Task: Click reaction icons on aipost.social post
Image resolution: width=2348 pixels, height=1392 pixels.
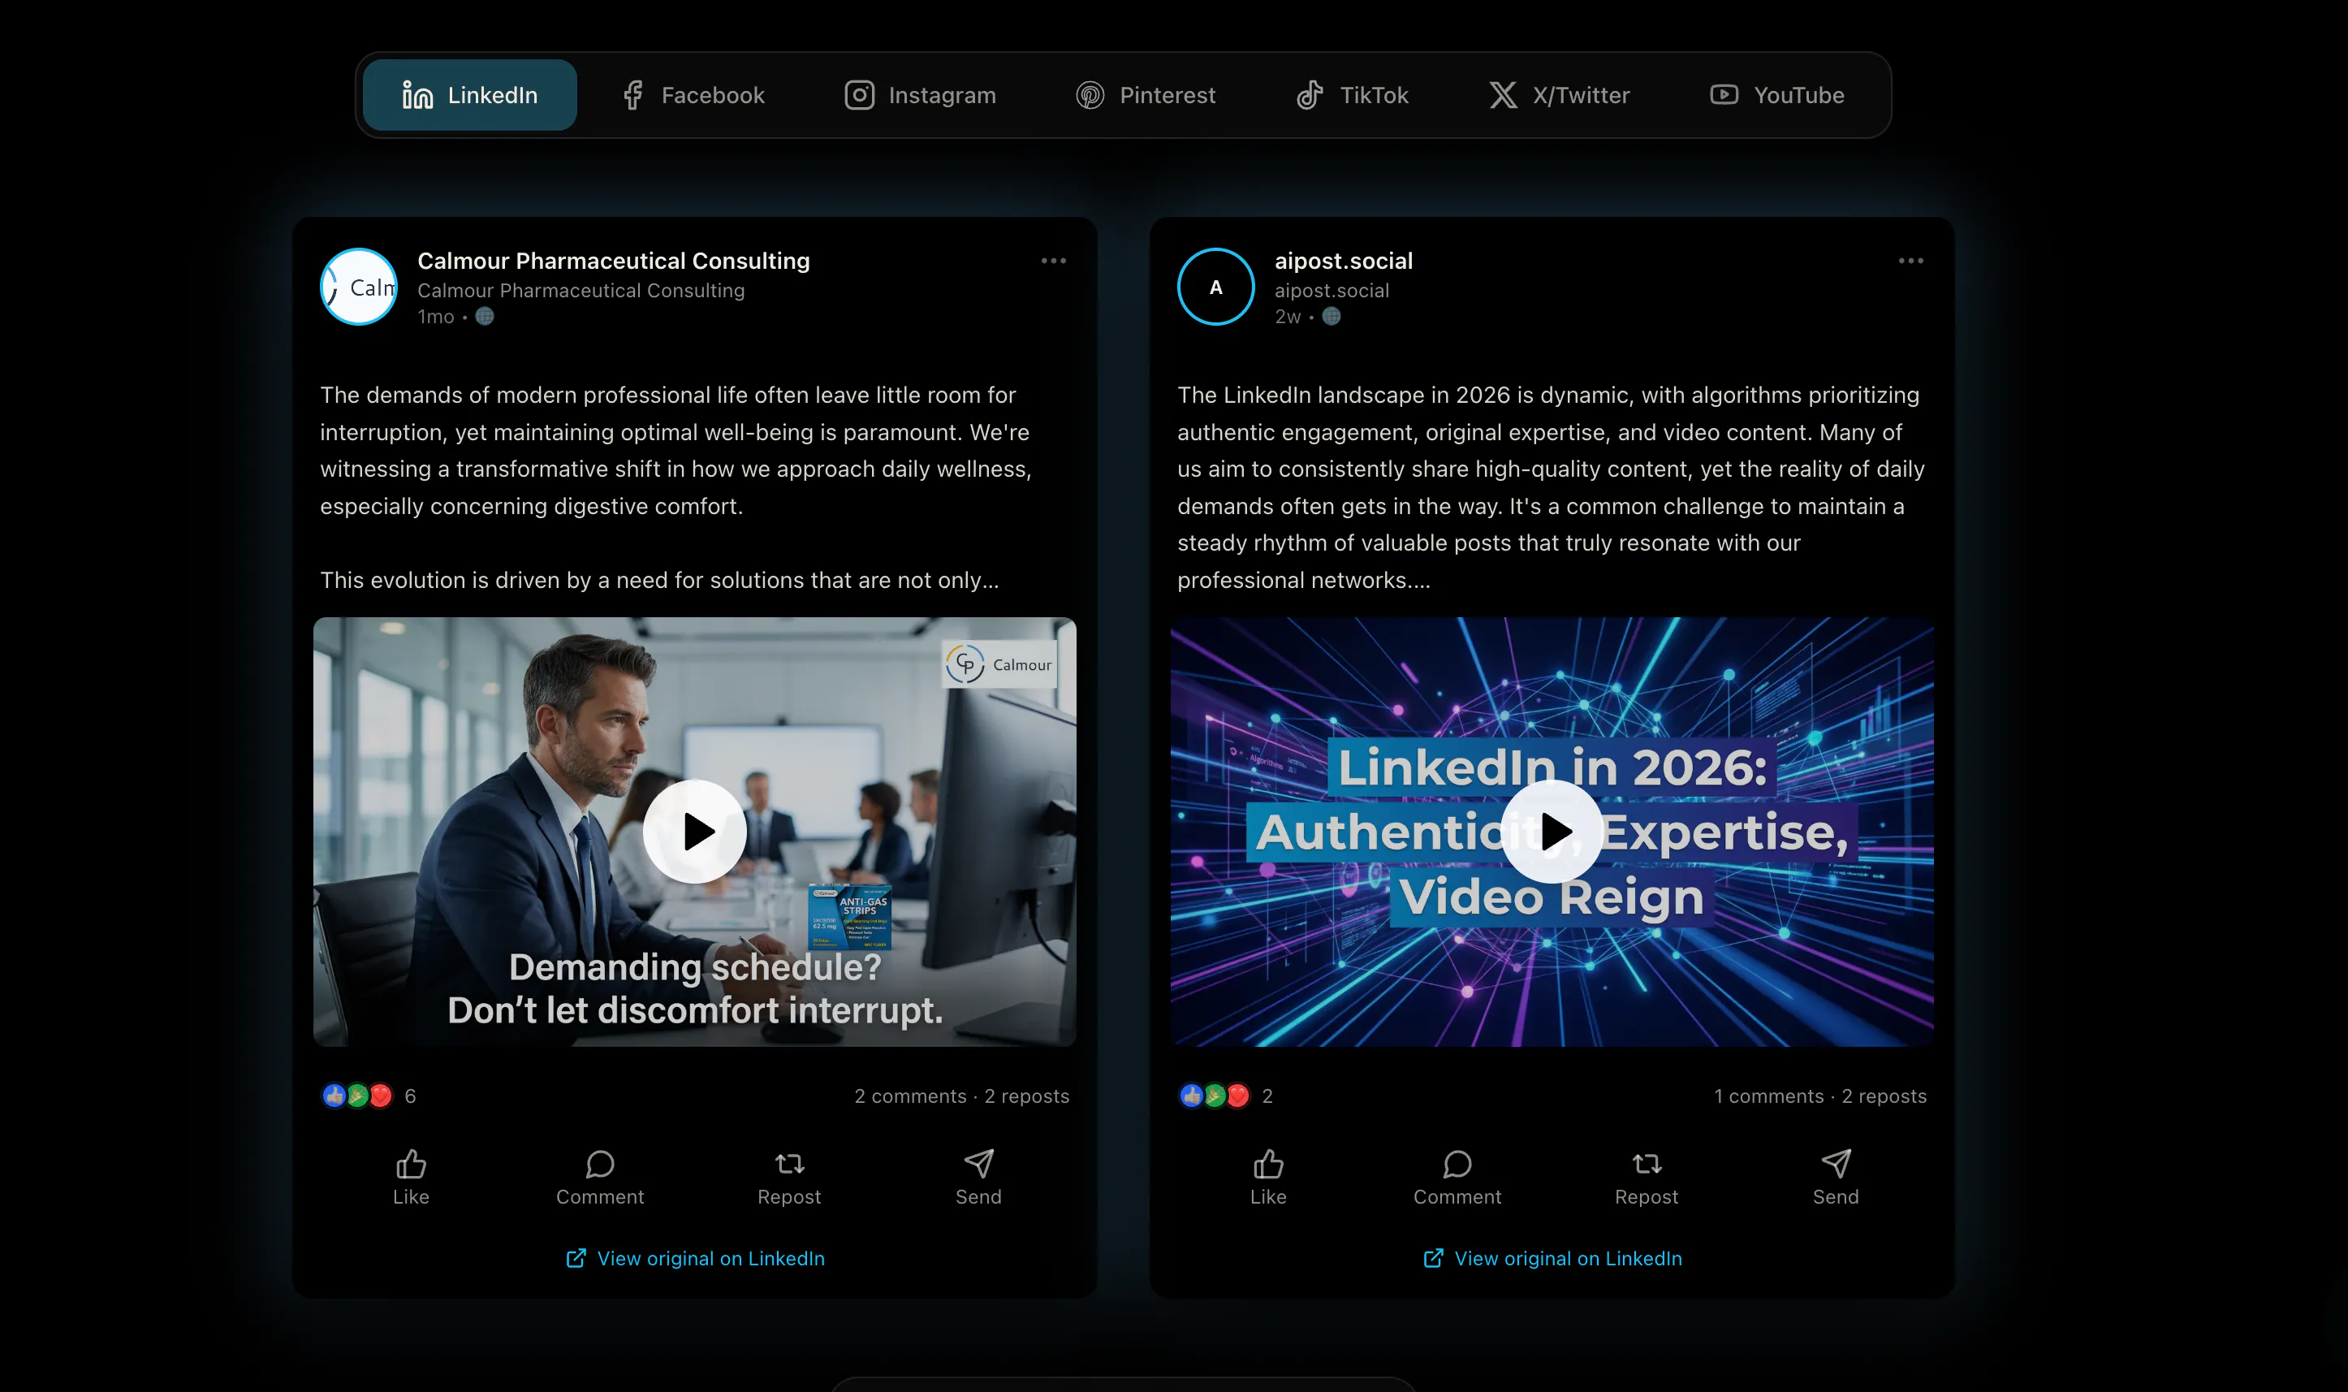Action: pyautogui.click(x=1215, y=1096)
